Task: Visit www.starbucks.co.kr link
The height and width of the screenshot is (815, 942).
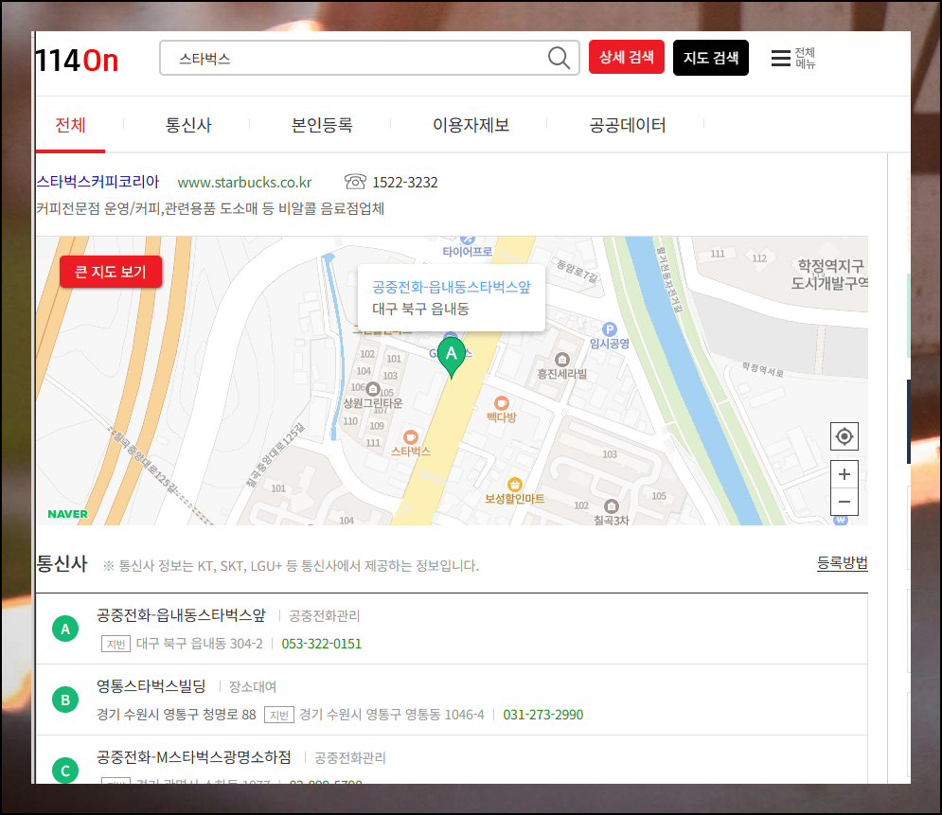Action: (244, 182)
